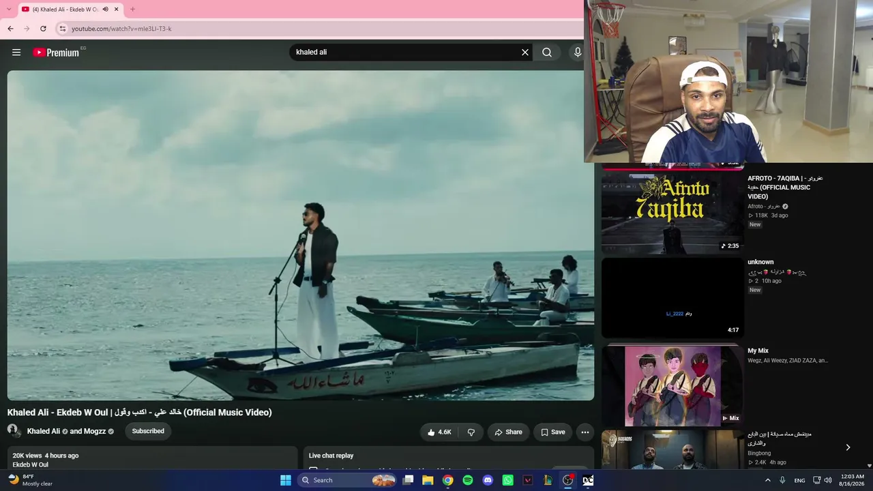The image size is (873, 491).
Task: Open WhatsApp from the taskbar
Action: coord(507,480)
